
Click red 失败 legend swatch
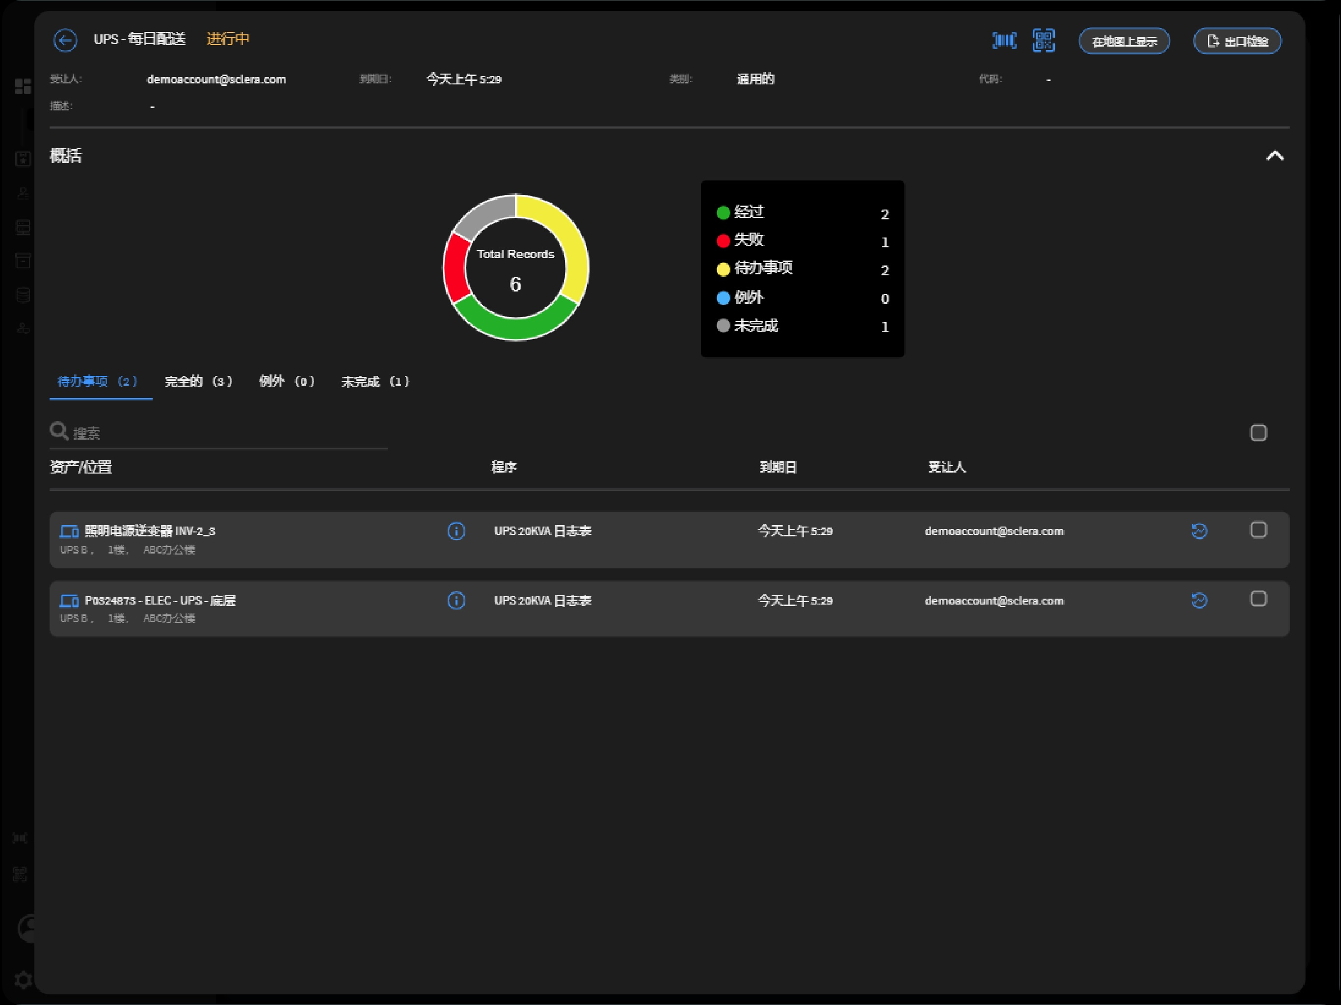pyautogui.click(x=723, y=241)
